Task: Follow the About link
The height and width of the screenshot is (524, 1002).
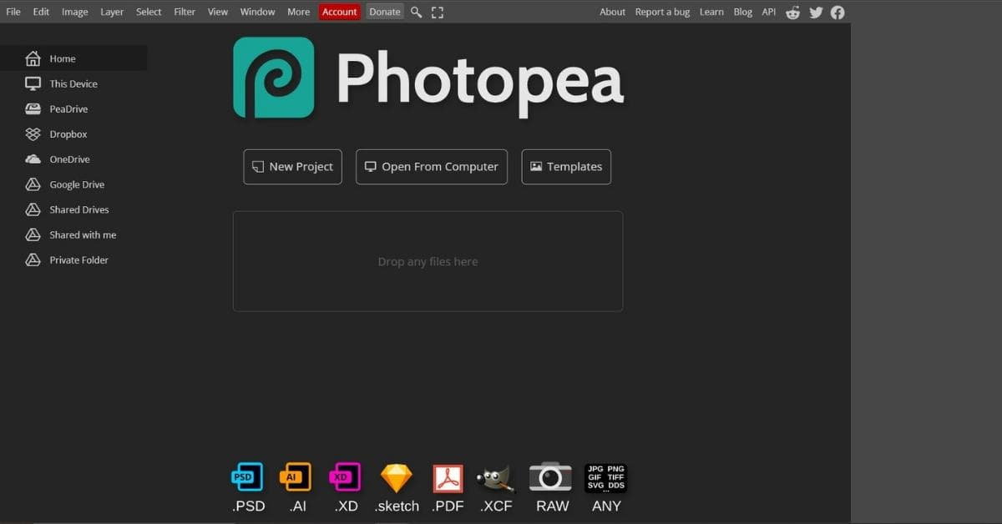Action: (612, 12)
